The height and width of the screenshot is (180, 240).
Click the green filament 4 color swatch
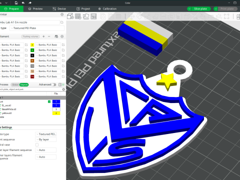[32, 50]
